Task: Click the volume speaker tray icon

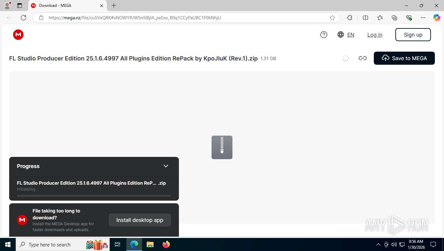Action: coord(394,244)
